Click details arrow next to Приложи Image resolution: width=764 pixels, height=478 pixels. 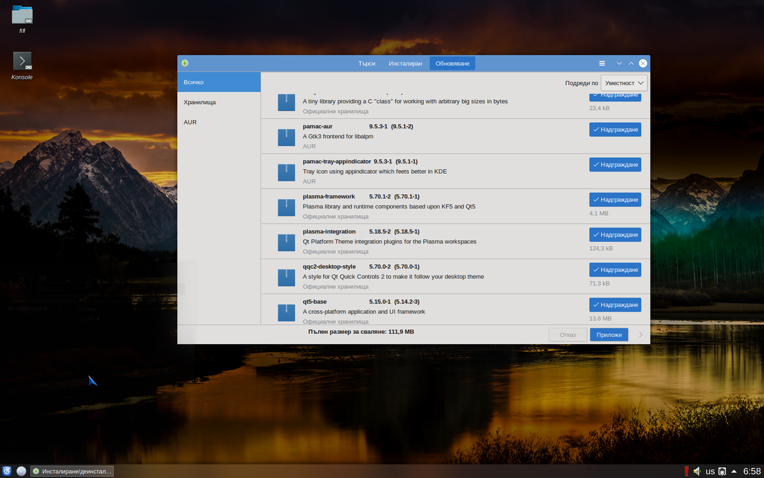[640, 335]
